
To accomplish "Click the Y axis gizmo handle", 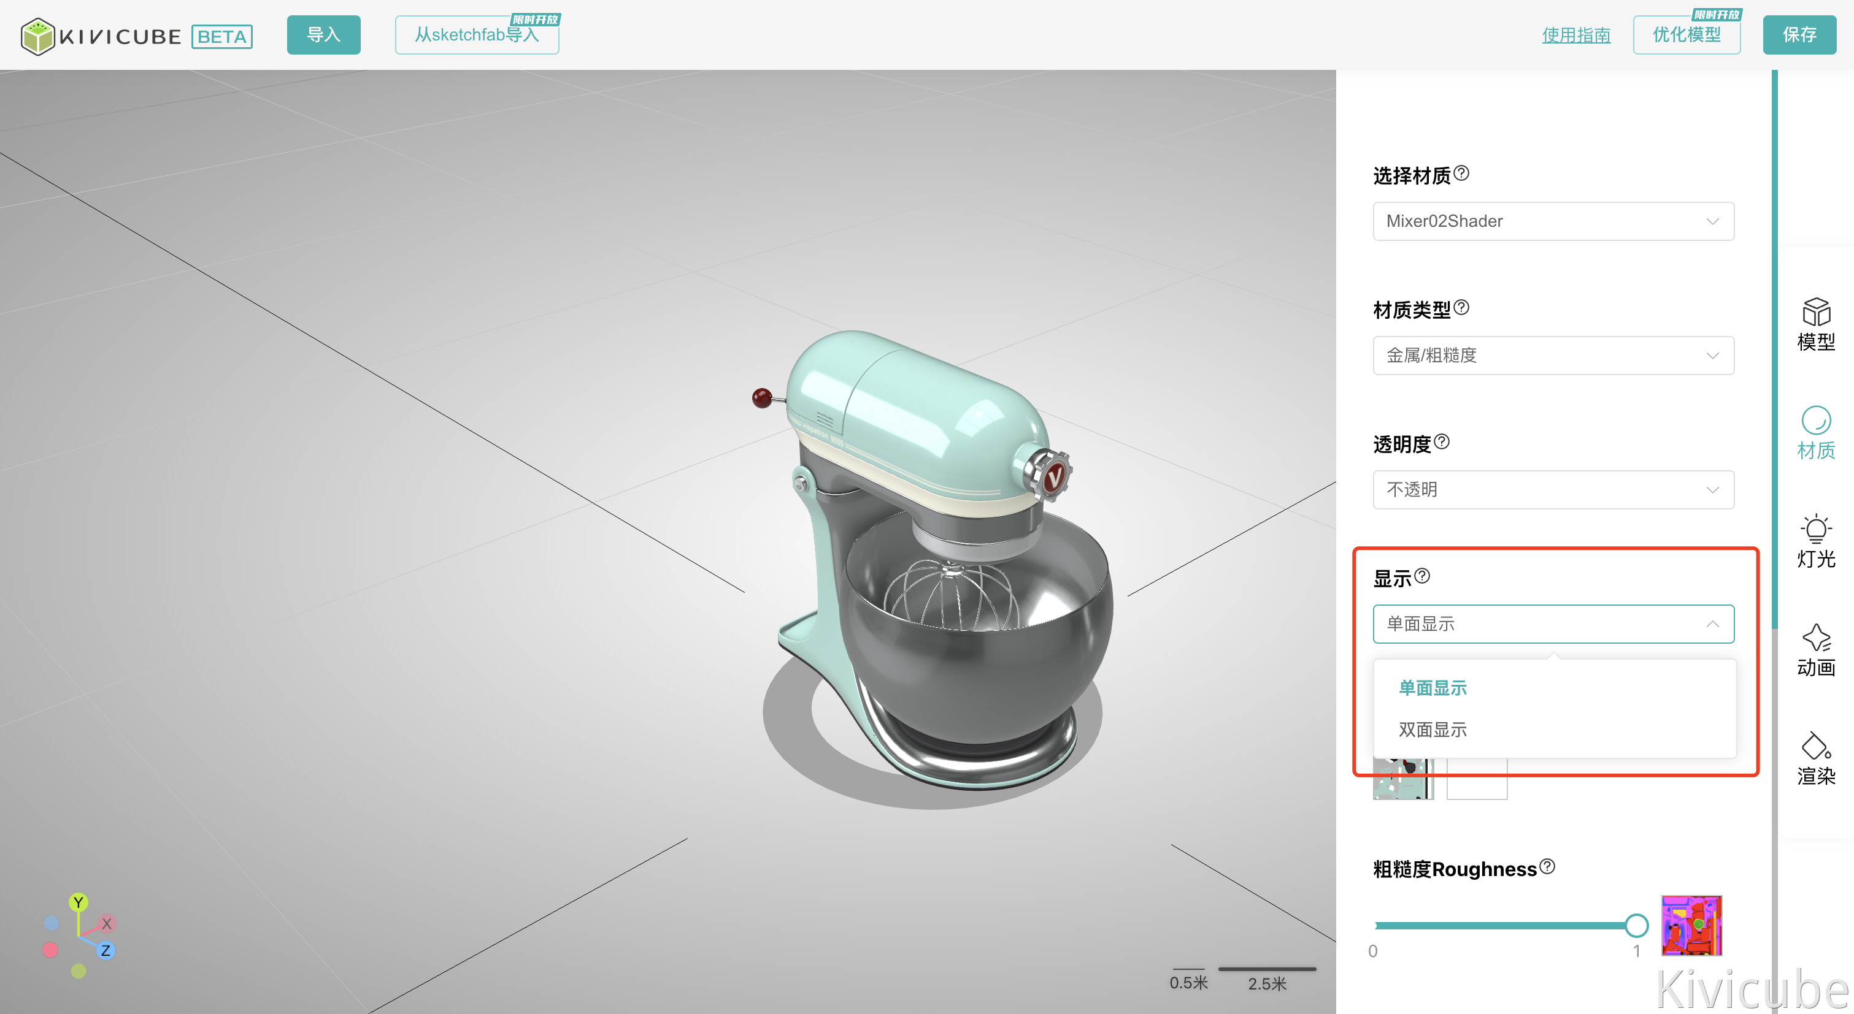I will tap(79, 902).
